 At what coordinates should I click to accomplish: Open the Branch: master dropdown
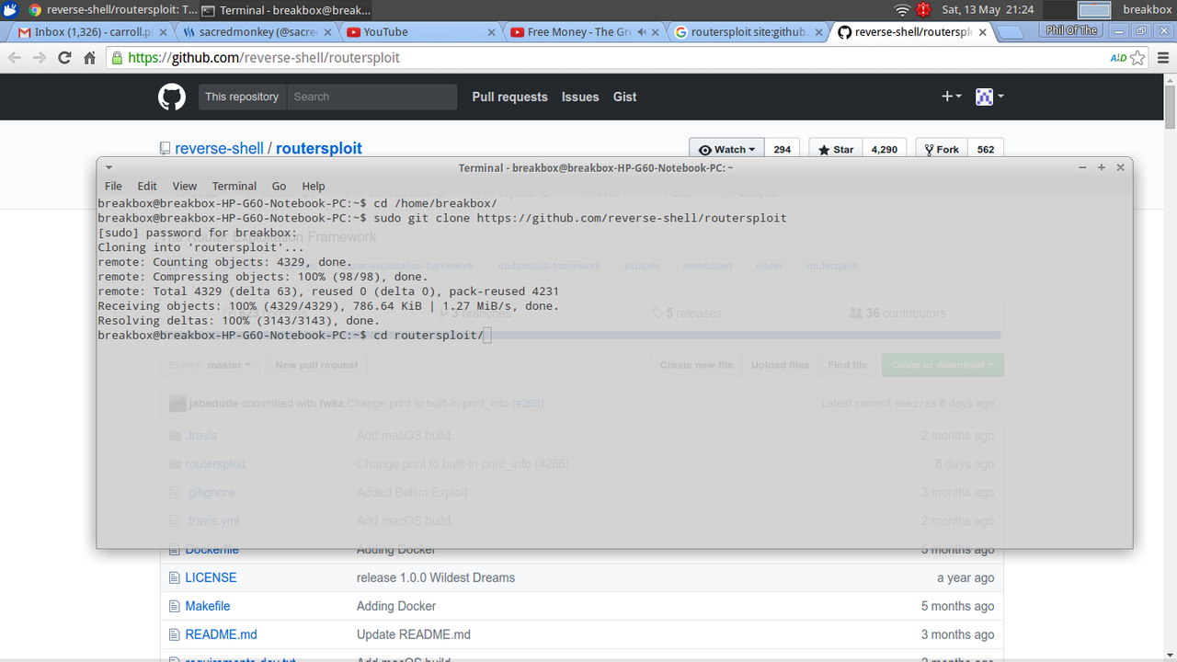point(210,364)
